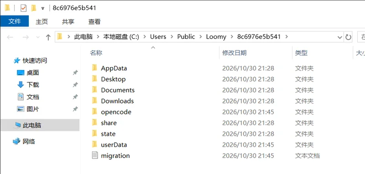365x174 pixels.
Task: Click the share folder's modified date
Action: pos(248,123)
